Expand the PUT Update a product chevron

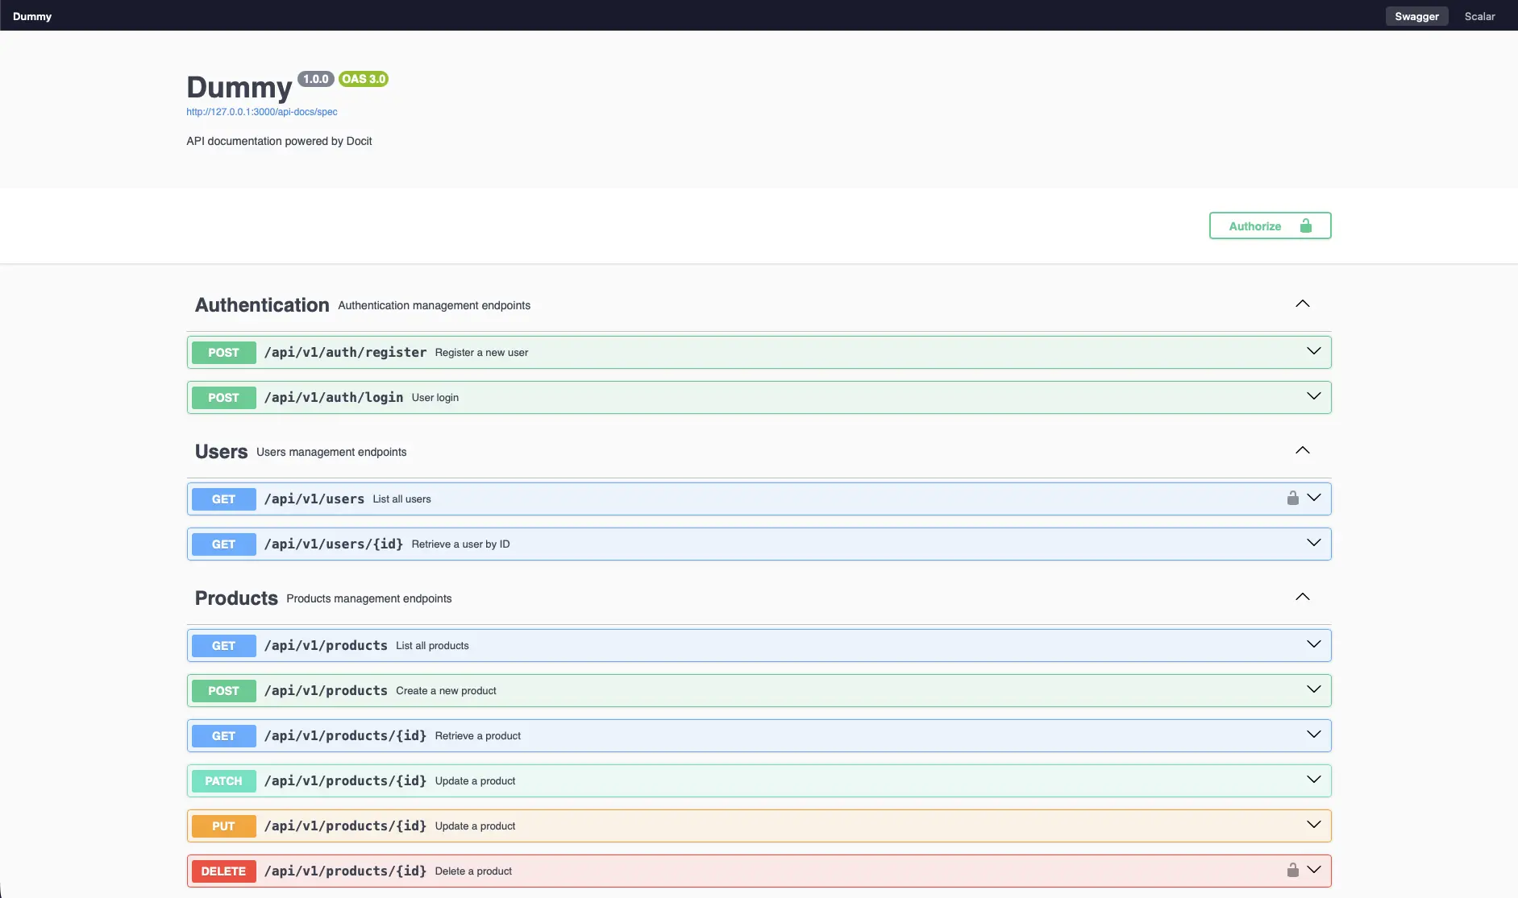coord(1314,825)
